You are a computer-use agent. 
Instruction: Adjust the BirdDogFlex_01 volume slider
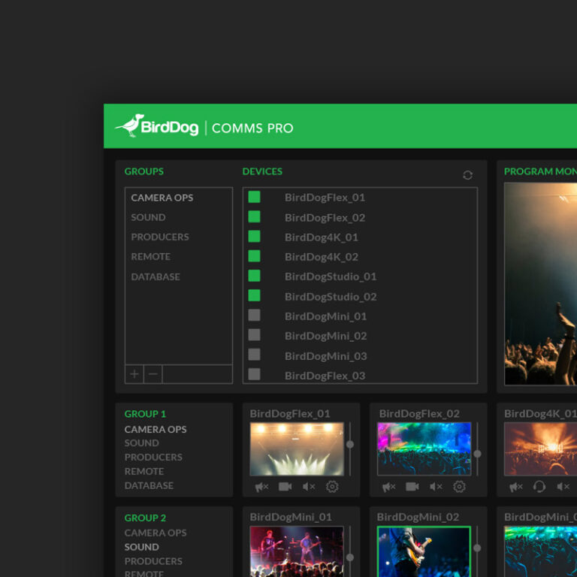pos(349,445)
